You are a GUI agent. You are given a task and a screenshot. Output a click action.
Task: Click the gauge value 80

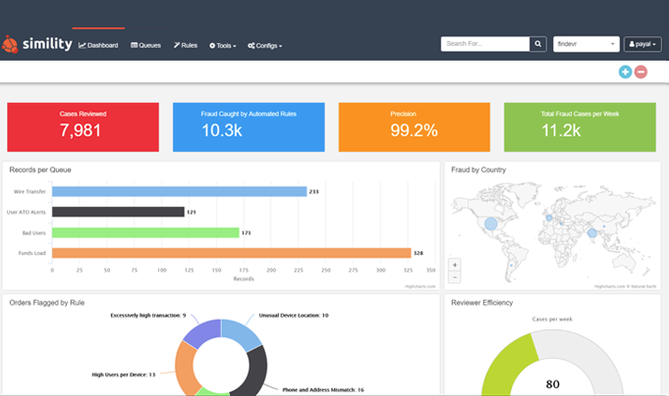pyautogui.click(x=553, y=384)
